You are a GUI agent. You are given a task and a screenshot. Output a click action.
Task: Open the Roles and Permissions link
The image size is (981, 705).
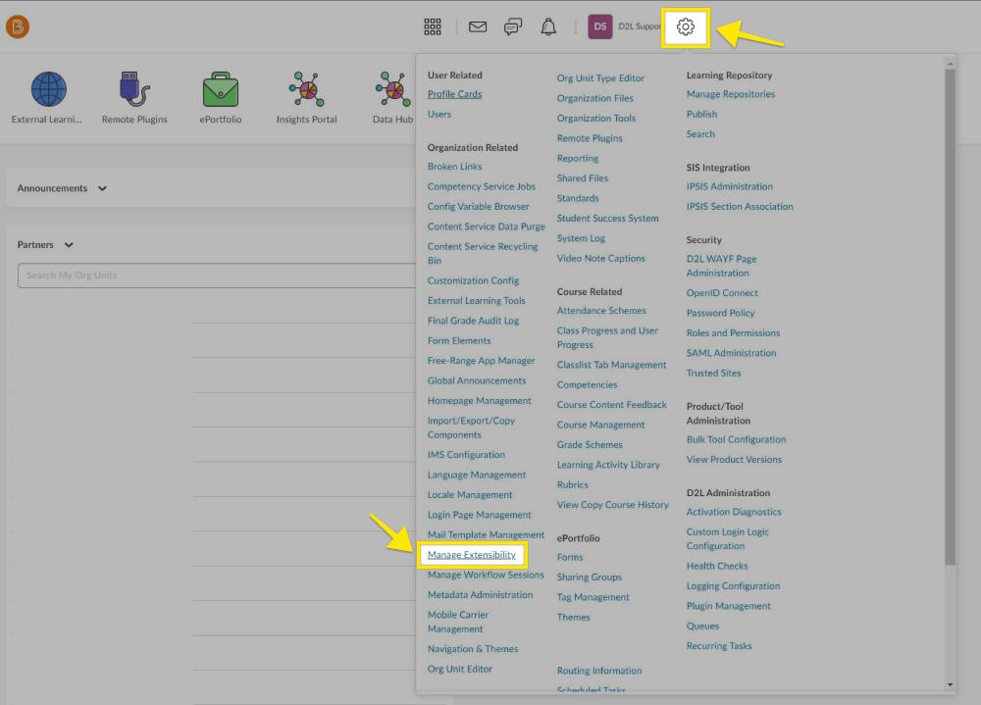point(733,332)
